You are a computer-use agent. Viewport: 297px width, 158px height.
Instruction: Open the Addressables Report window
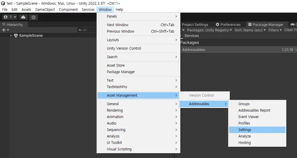[x=257, y=110]
